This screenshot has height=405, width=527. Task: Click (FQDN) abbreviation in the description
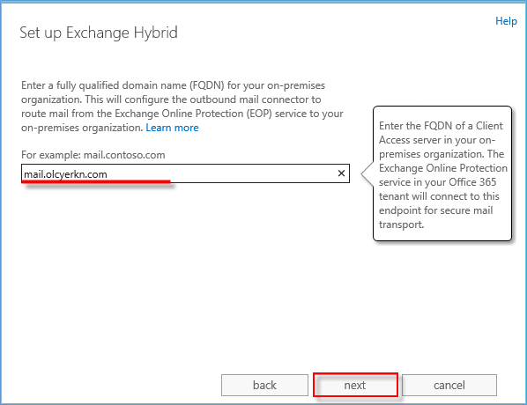coord(207,85)
